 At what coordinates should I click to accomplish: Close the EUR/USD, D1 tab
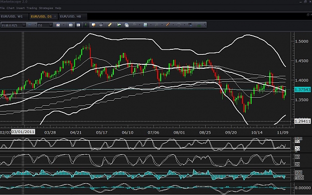[x=55, y=16]
